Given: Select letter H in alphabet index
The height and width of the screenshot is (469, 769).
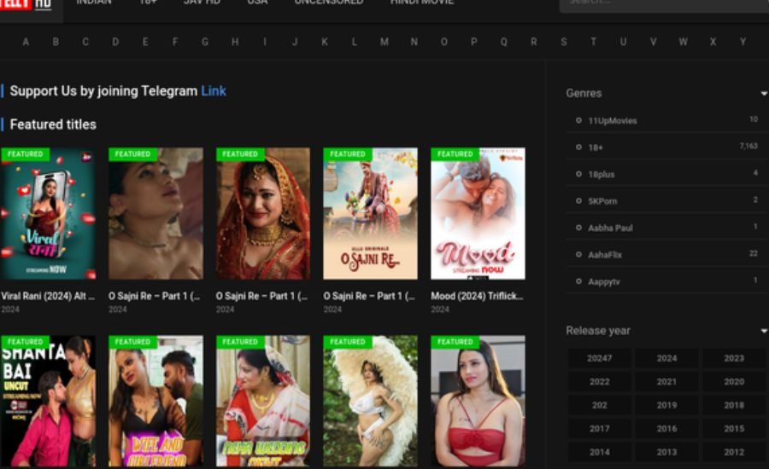Looking at the screenshot, I should tap(235, 42).
